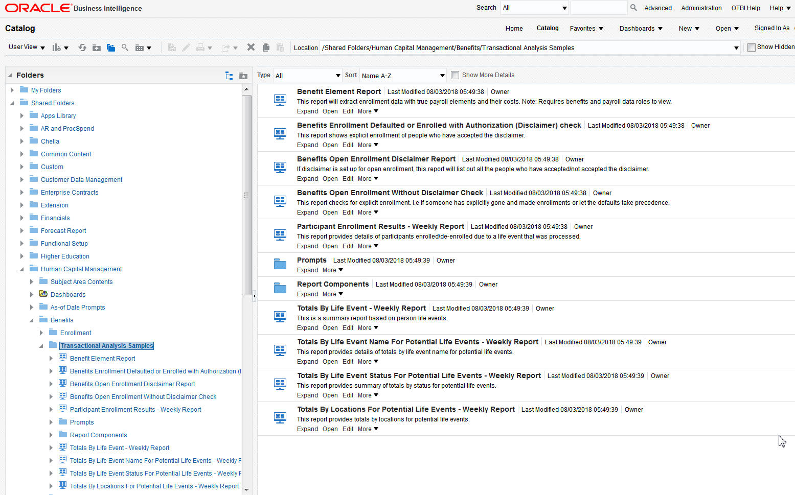Viewport: 795px width, 495px height.
Task: Select Enterprise Contracts folder in tree
Action: (x=70, y=193)
